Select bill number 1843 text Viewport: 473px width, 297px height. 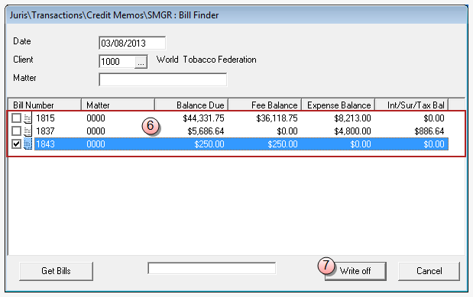tap(45, 144)
